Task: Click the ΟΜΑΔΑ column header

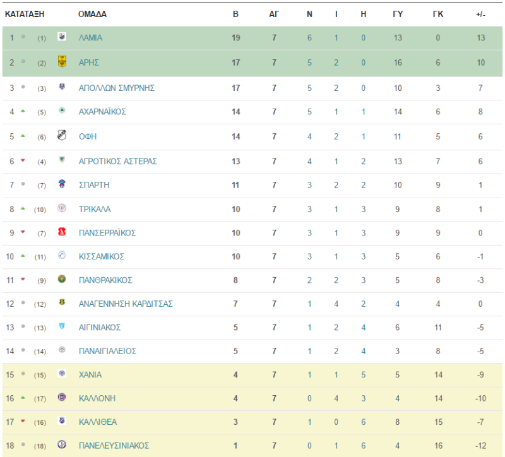Action: (x=92, y=14)
